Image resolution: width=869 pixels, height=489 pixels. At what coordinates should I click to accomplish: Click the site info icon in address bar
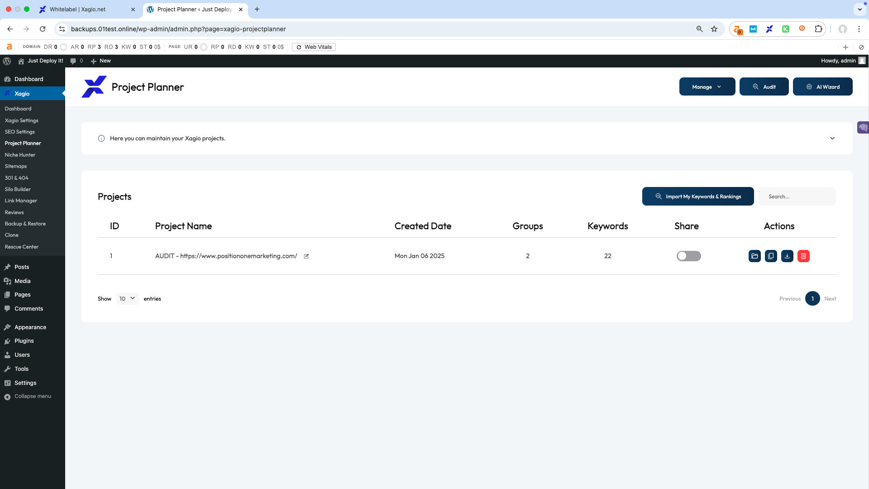tap(62, 29)
